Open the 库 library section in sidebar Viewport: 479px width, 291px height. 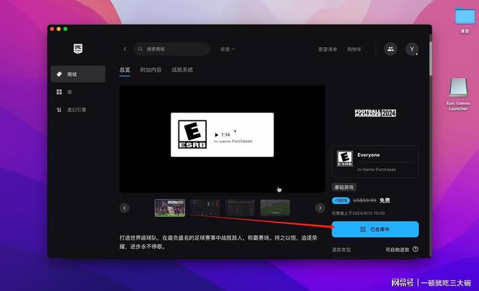point(78,92)
